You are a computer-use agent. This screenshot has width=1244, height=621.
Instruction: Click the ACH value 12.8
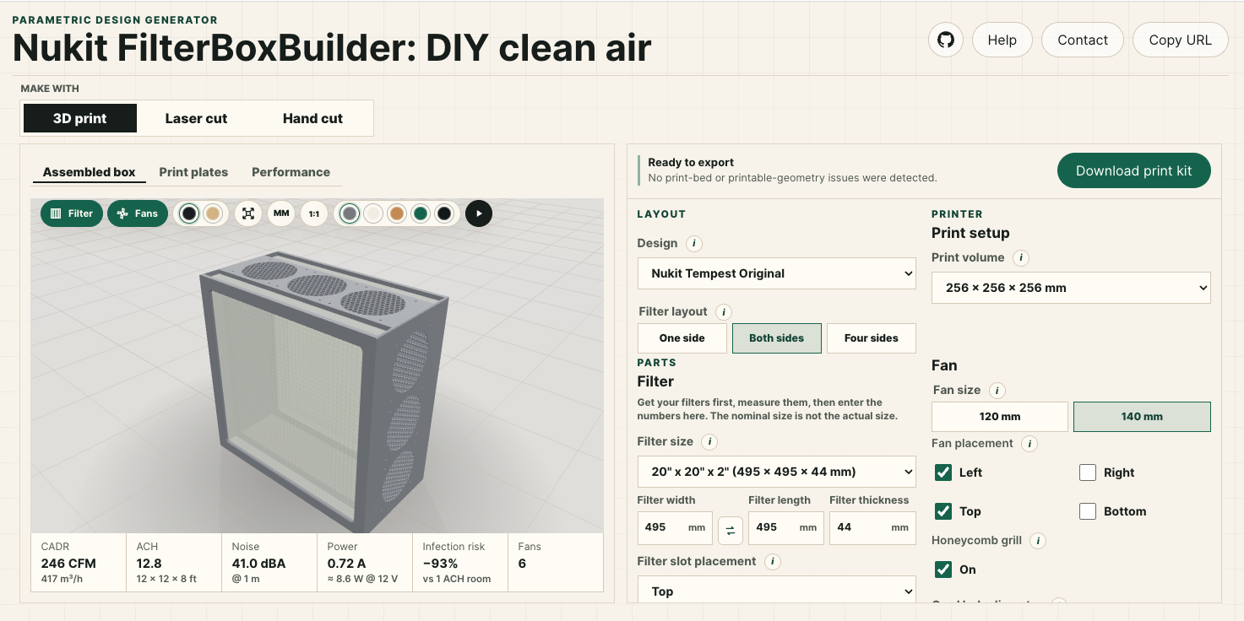coord(149,564)
